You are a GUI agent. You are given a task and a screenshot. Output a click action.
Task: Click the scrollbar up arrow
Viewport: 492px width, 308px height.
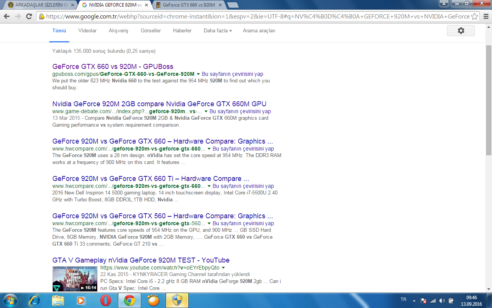(489, 27)
